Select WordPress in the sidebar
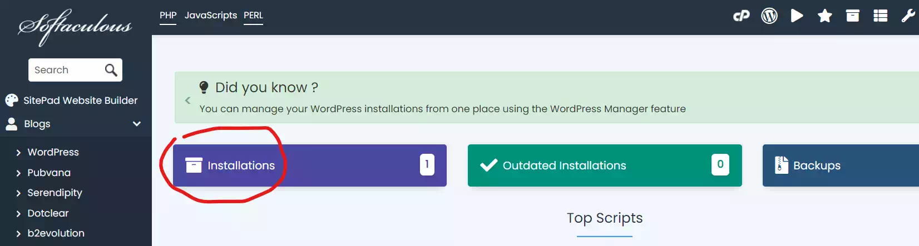 coord(53,152)
